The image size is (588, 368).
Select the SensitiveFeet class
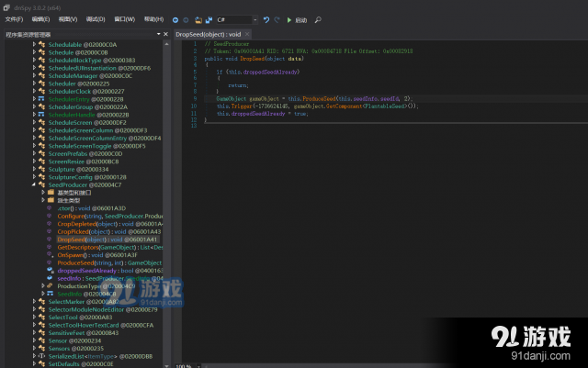tap(84, 333)
